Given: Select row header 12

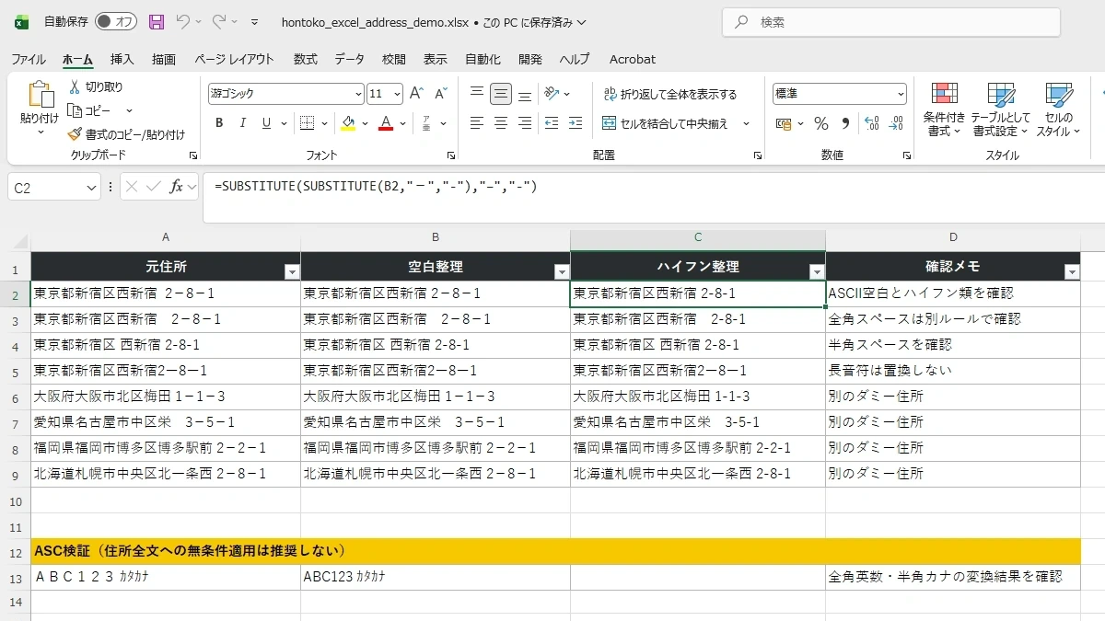Looking at the screenshot, I should coord(15,551).
